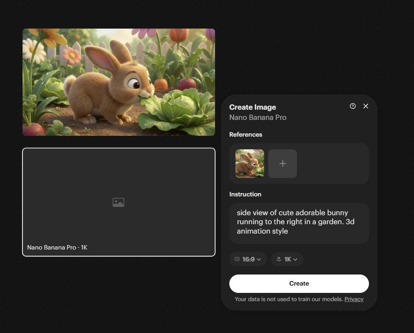Close the Create Image panel
The width and height of the screenshot is (414, 333).
pyautogui.click(x=366, y=106)
